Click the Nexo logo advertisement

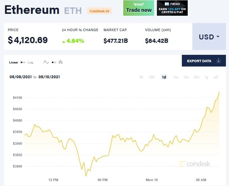[x=172, y=8]
